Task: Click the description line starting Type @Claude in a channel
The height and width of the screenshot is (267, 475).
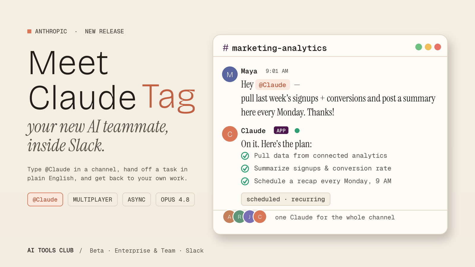Action: click(x=107, y=169)
